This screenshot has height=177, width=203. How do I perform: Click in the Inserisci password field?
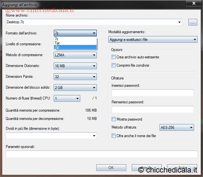point(152,93)
